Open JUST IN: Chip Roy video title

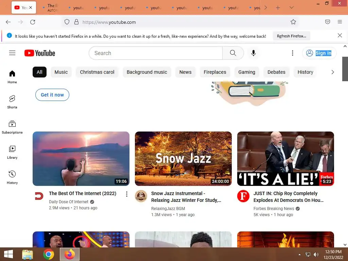(288, 197)
